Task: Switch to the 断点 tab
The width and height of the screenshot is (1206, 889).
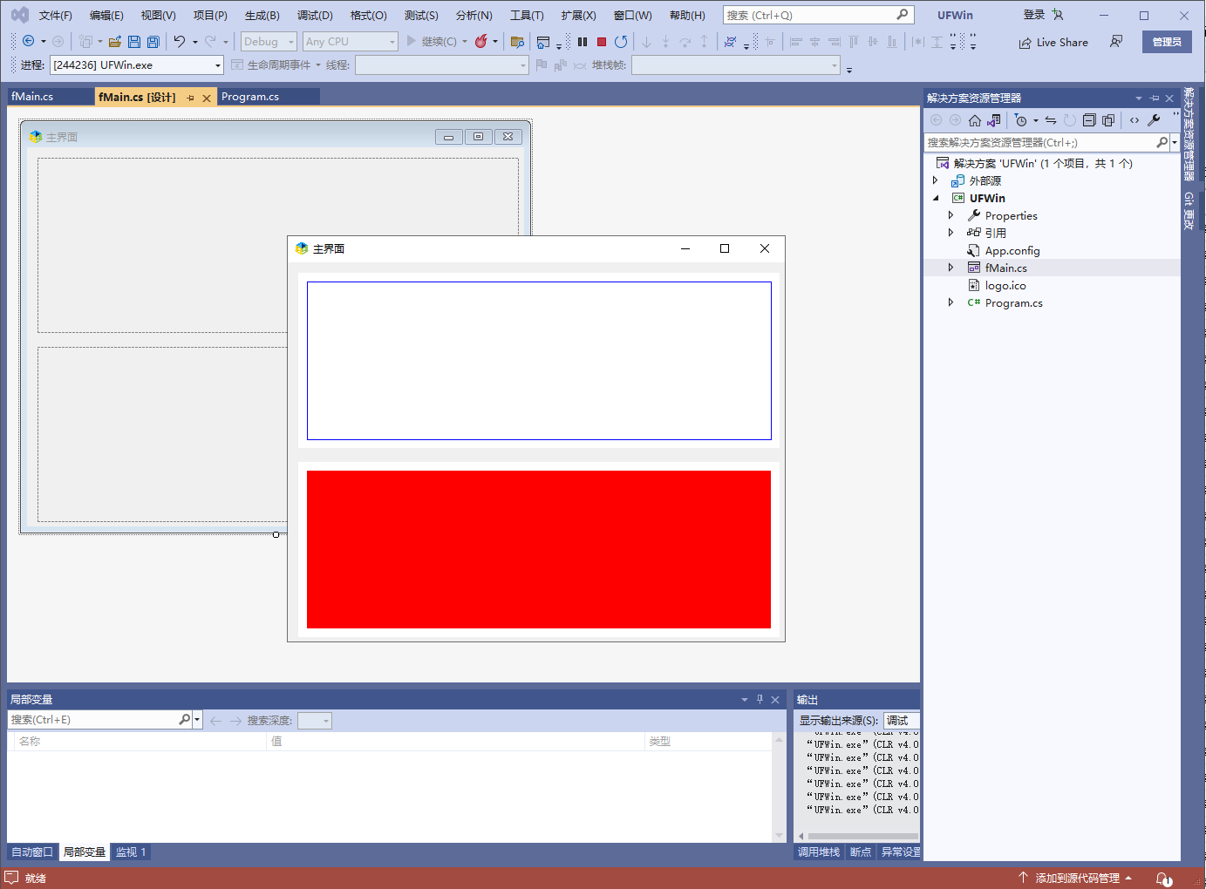Action: [861, 852]
